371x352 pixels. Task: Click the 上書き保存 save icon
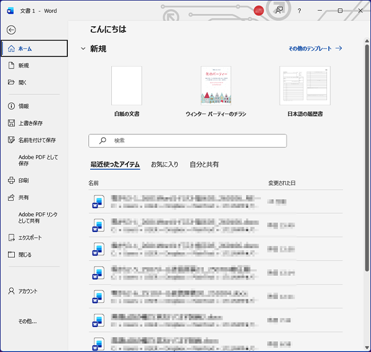click(11, 123)
